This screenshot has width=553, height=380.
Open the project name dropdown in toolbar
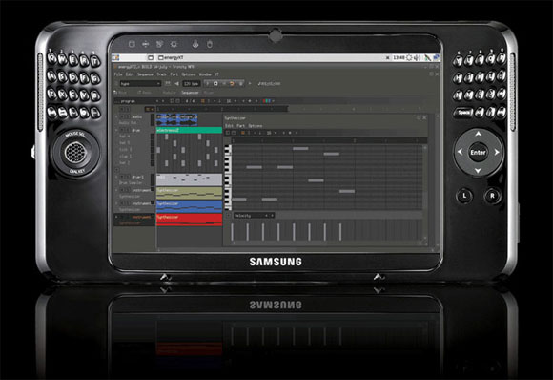140,84
